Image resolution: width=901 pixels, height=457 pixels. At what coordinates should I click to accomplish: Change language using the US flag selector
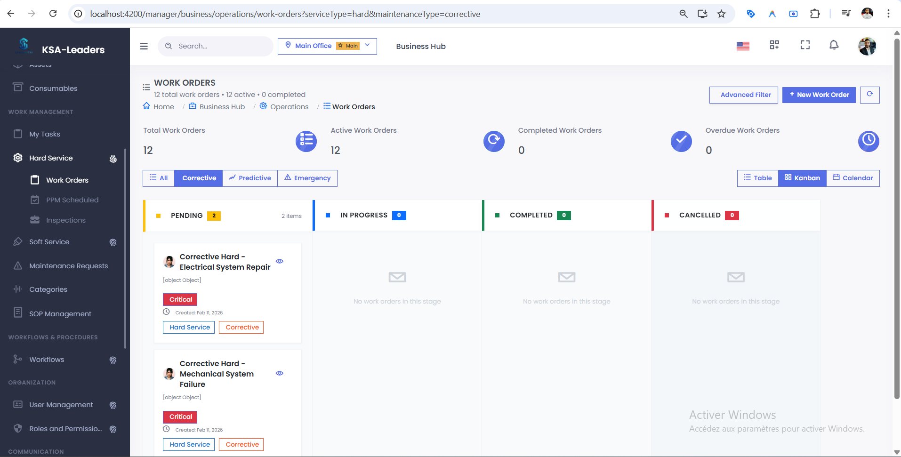(743, 46)
